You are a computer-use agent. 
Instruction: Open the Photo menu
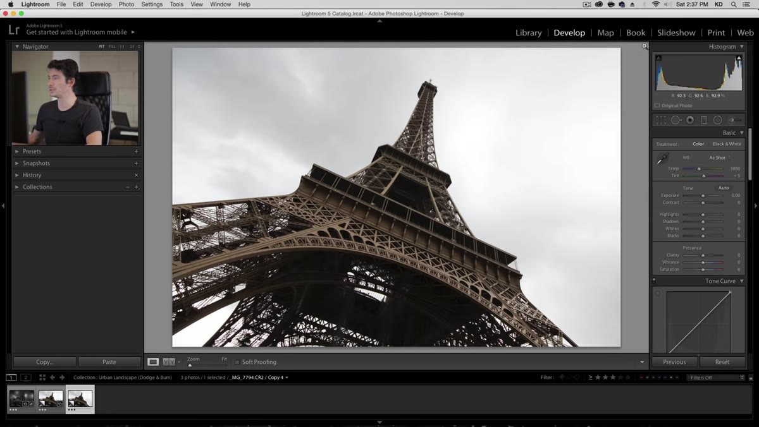coord(126,4)
